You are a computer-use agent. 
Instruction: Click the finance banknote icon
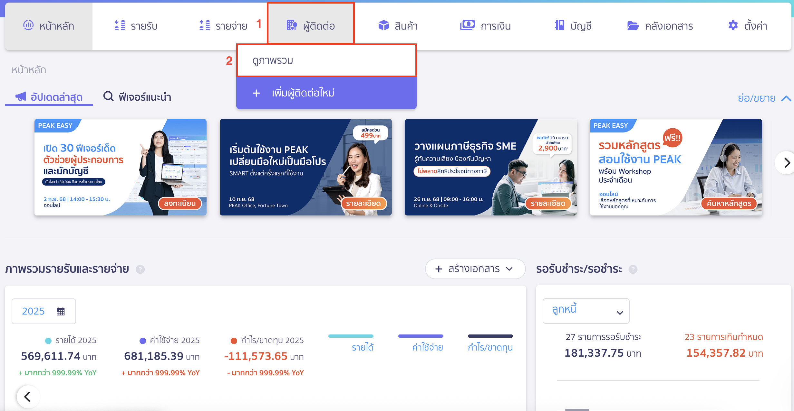coord(467,25)
